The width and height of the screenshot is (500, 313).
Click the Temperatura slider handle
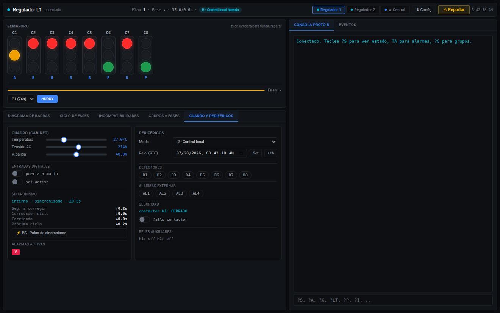click(64, 140)
